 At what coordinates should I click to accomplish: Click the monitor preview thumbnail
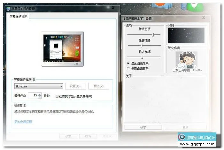point(62,47)
